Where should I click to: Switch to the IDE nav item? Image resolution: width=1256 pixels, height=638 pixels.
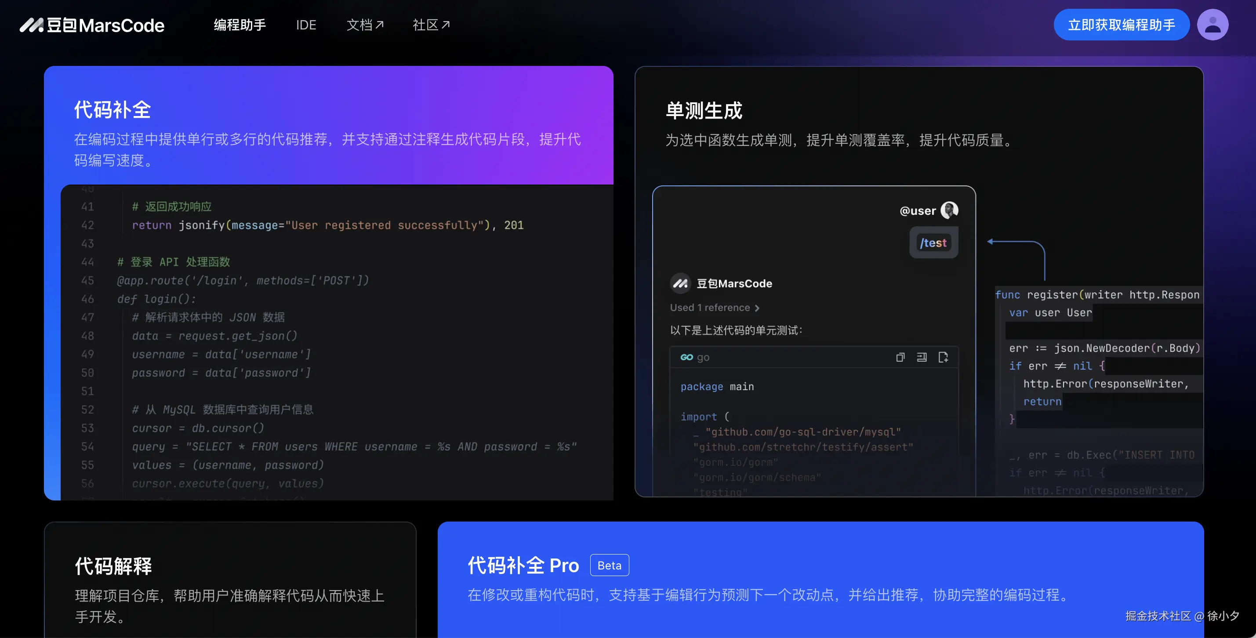pyautogui.click(x=306, y=25)
